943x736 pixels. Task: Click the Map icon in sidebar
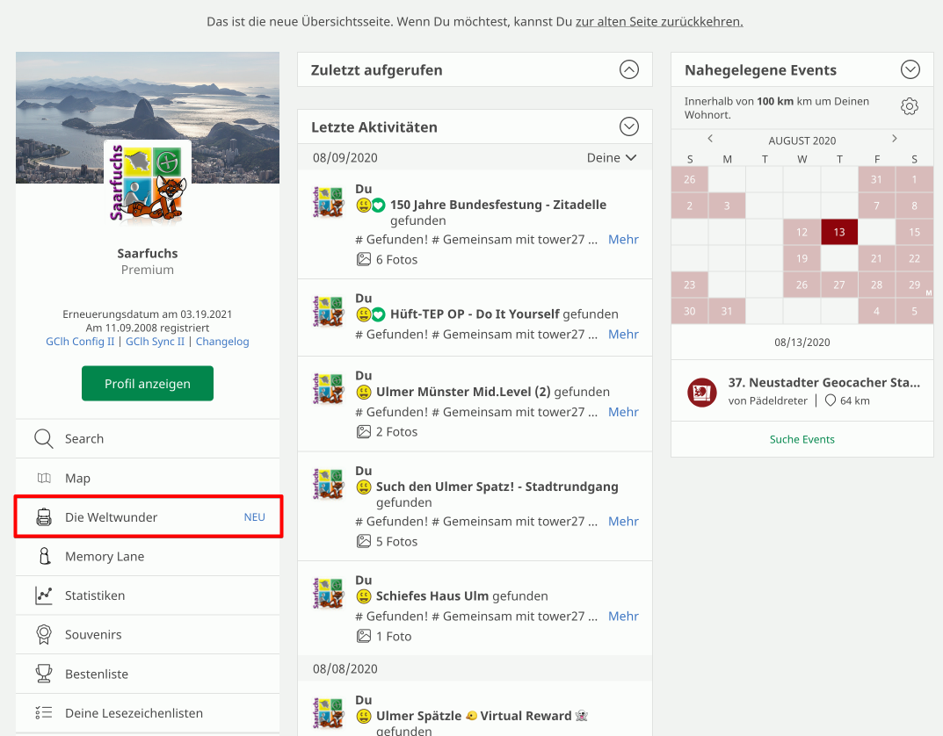pos(44,479)
